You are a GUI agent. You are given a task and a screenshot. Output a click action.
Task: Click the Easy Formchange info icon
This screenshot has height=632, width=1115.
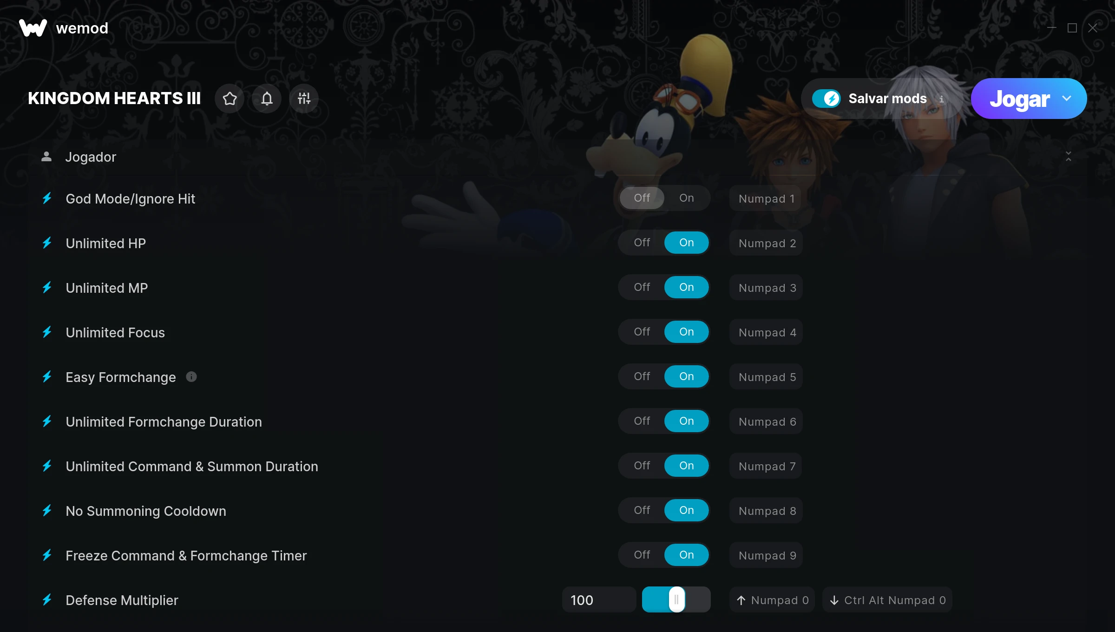tap(191, 377)
